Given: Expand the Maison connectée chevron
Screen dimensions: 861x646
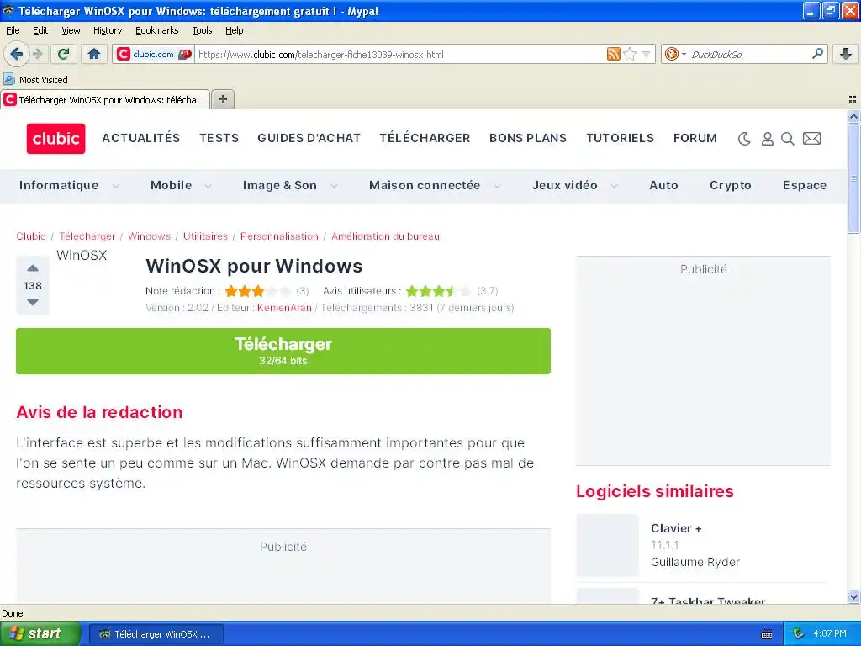Looking at the screenshot, I should click(x=497, y=186).
